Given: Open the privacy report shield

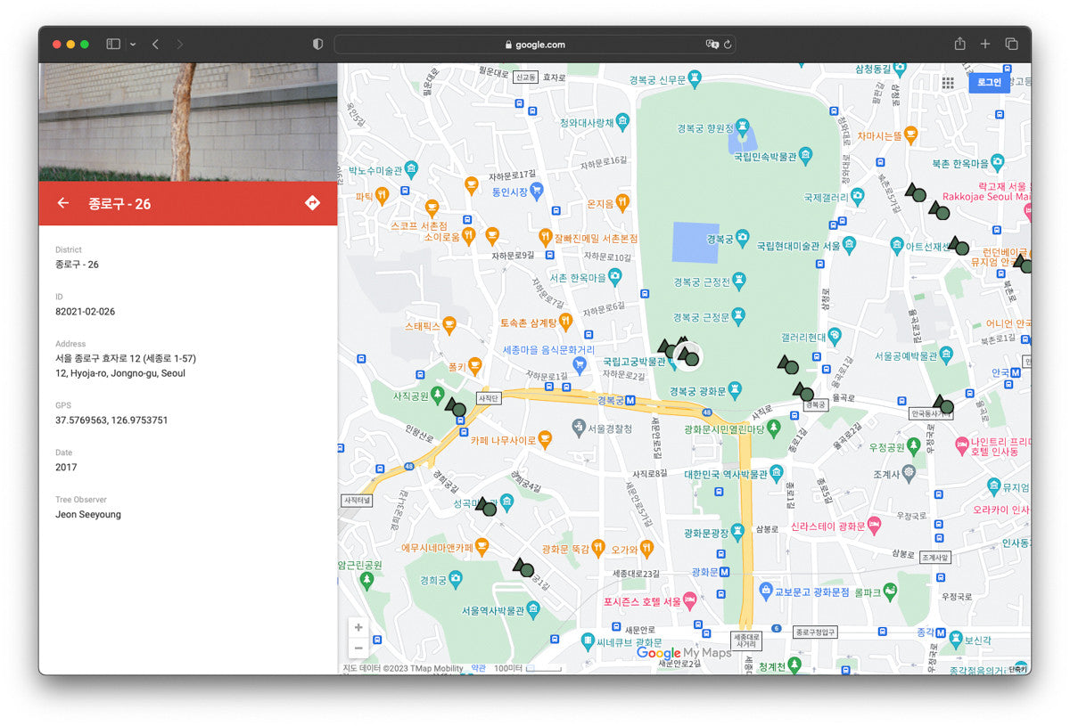Looking at the screenshot, I should click(318, 44).
